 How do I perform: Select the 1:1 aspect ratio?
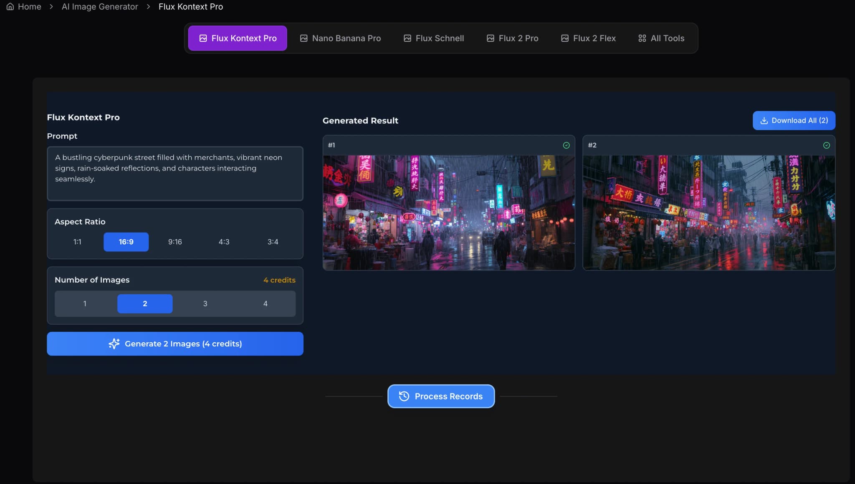(77, 242)
